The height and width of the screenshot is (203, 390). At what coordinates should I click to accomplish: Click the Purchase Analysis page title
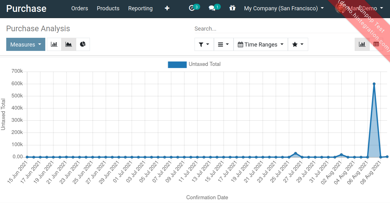click(x=38, y=29)
